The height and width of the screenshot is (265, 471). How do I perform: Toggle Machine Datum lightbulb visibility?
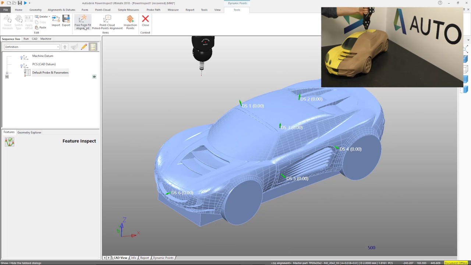[x=21, y=57]
